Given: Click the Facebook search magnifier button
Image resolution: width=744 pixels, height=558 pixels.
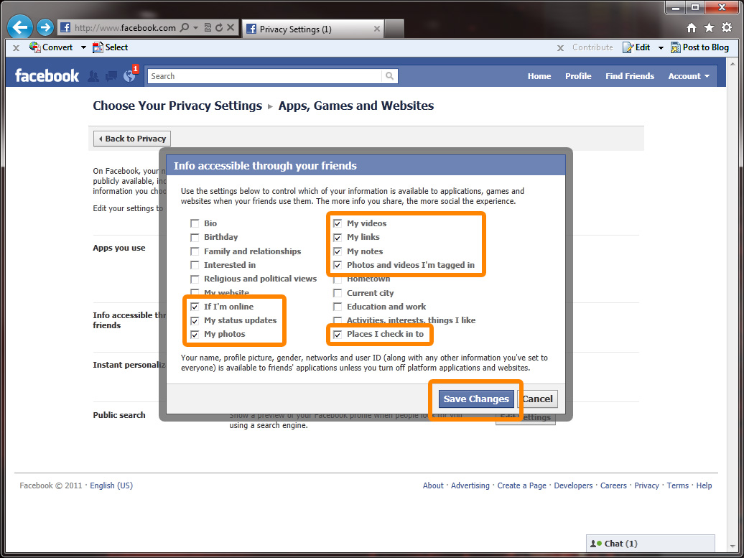Looking at the screenshot, I should [389, 76].
